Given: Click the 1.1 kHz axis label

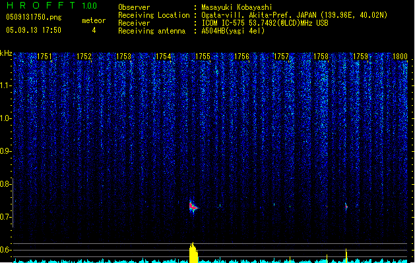Looking at the screenshot, I should pyautogui.click(x=6, y=85).
